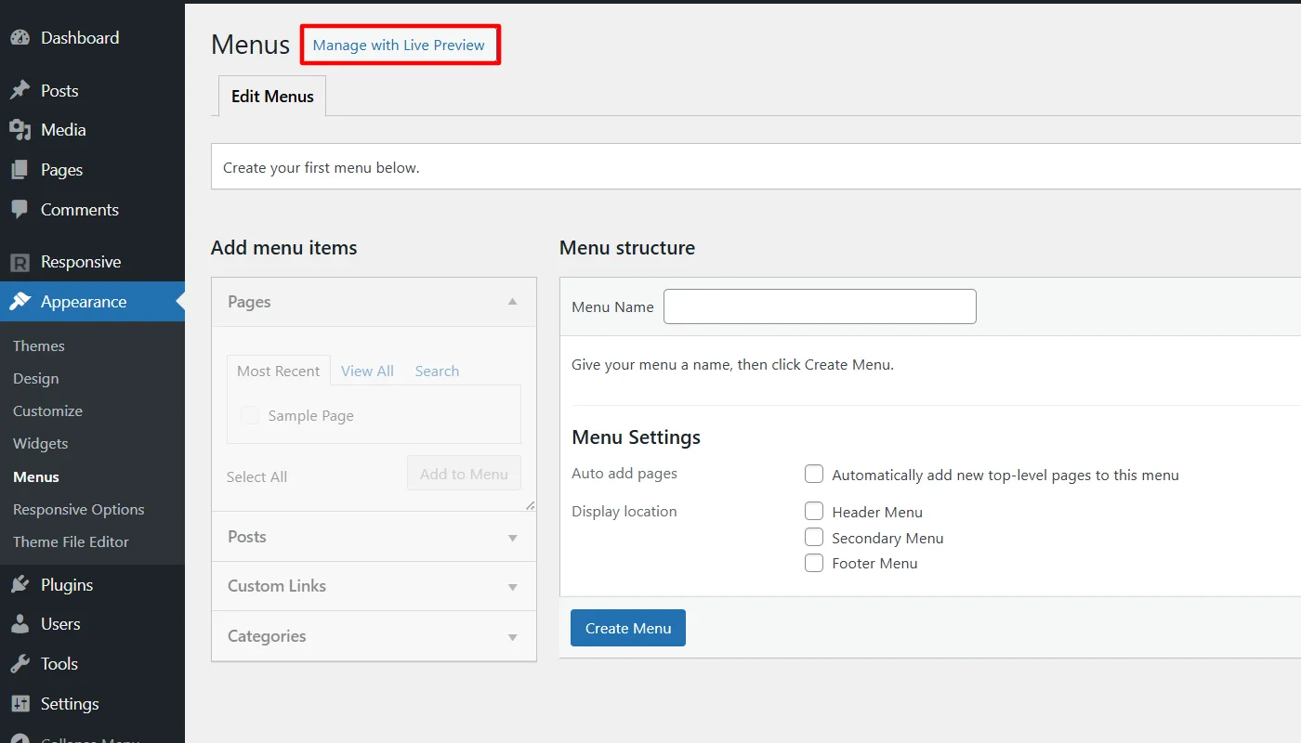Click the Custom Links panel heading text
Screen dimensions: 1301x743
[277, 586]
